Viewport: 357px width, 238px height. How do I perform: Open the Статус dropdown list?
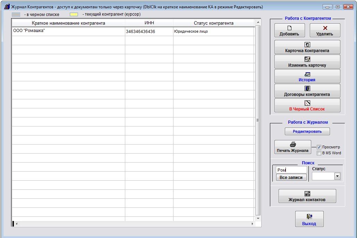338,176
